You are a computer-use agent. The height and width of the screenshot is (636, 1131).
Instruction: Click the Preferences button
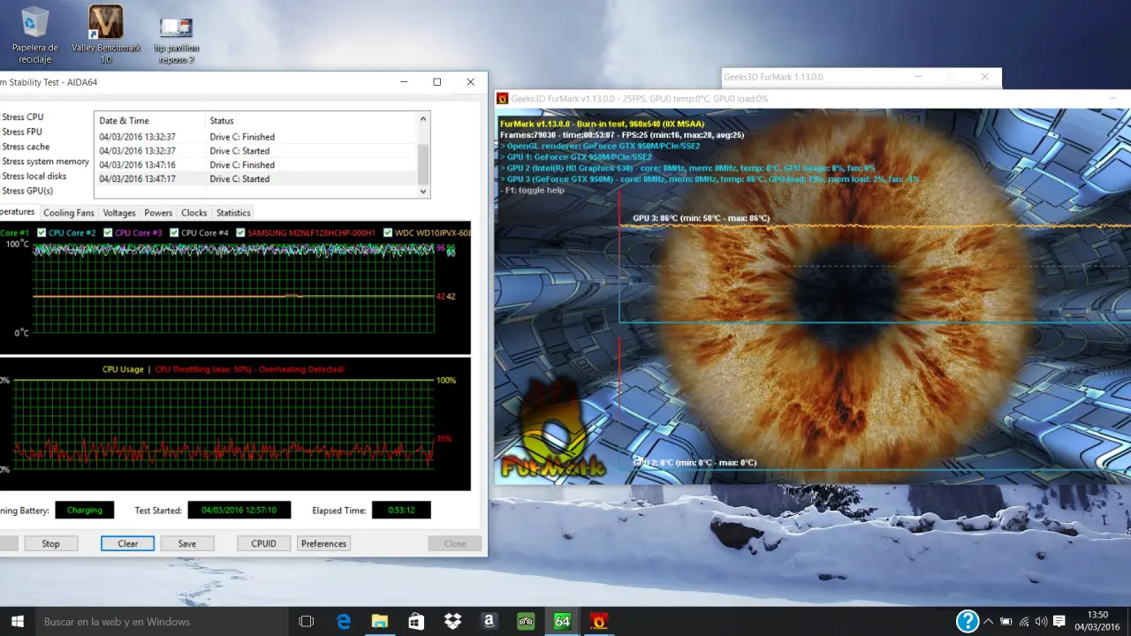point(323,543)
